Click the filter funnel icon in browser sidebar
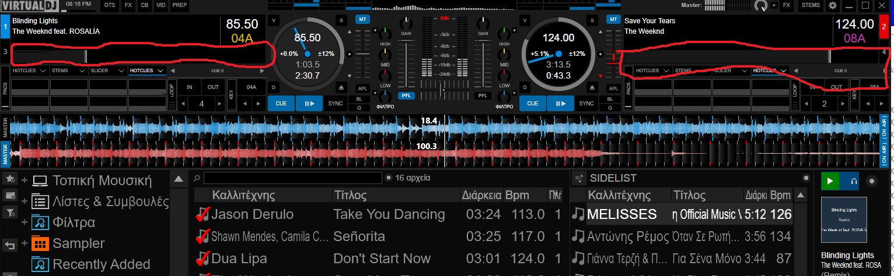Image resolution: width=894 pixels, height=276 pixels. click(10, 213)
